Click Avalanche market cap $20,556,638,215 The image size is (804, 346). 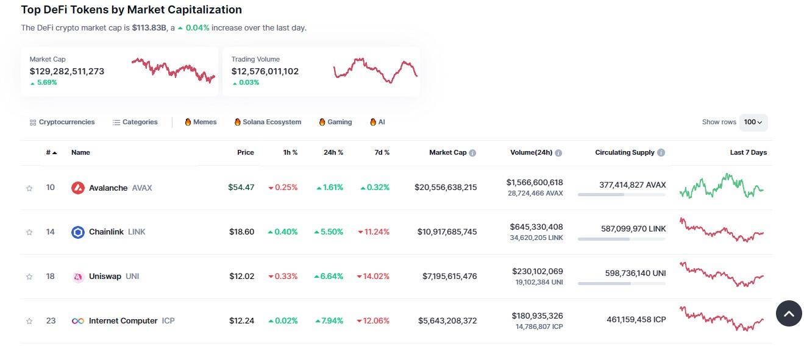pos(446,188)
